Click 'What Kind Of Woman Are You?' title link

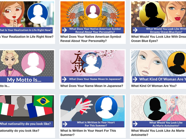pos(154,86)
